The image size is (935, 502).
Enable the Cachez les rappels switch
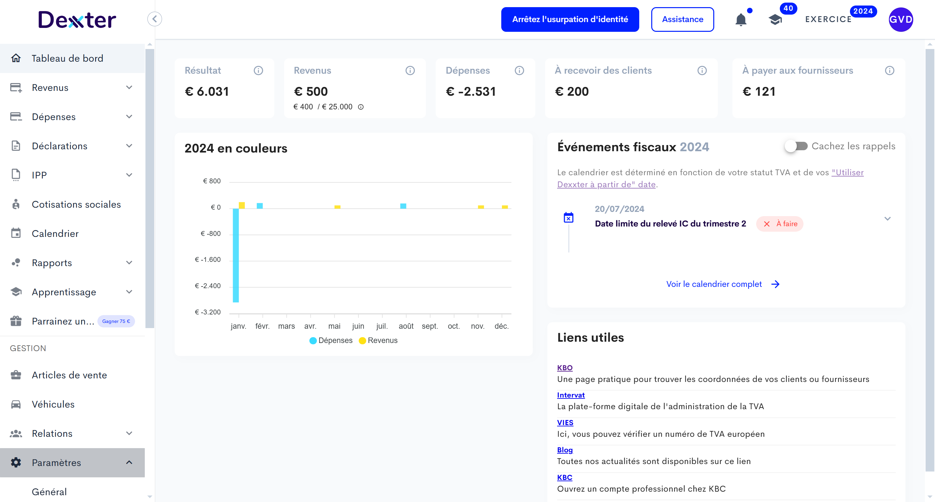796,146
